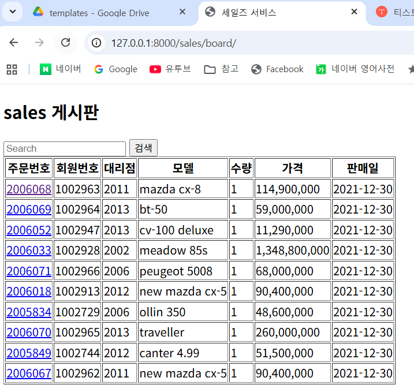The height and width of the screenshot is (389, 414).
Task: Open the 유튜브 bookmark
Action: click(170, 69)
